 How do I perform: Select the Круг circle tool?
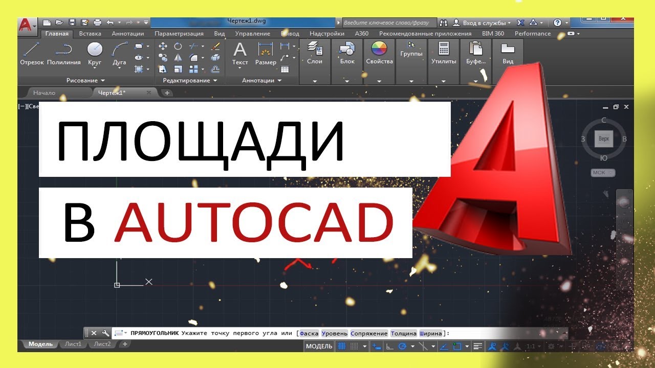click(x=95, y=54)
